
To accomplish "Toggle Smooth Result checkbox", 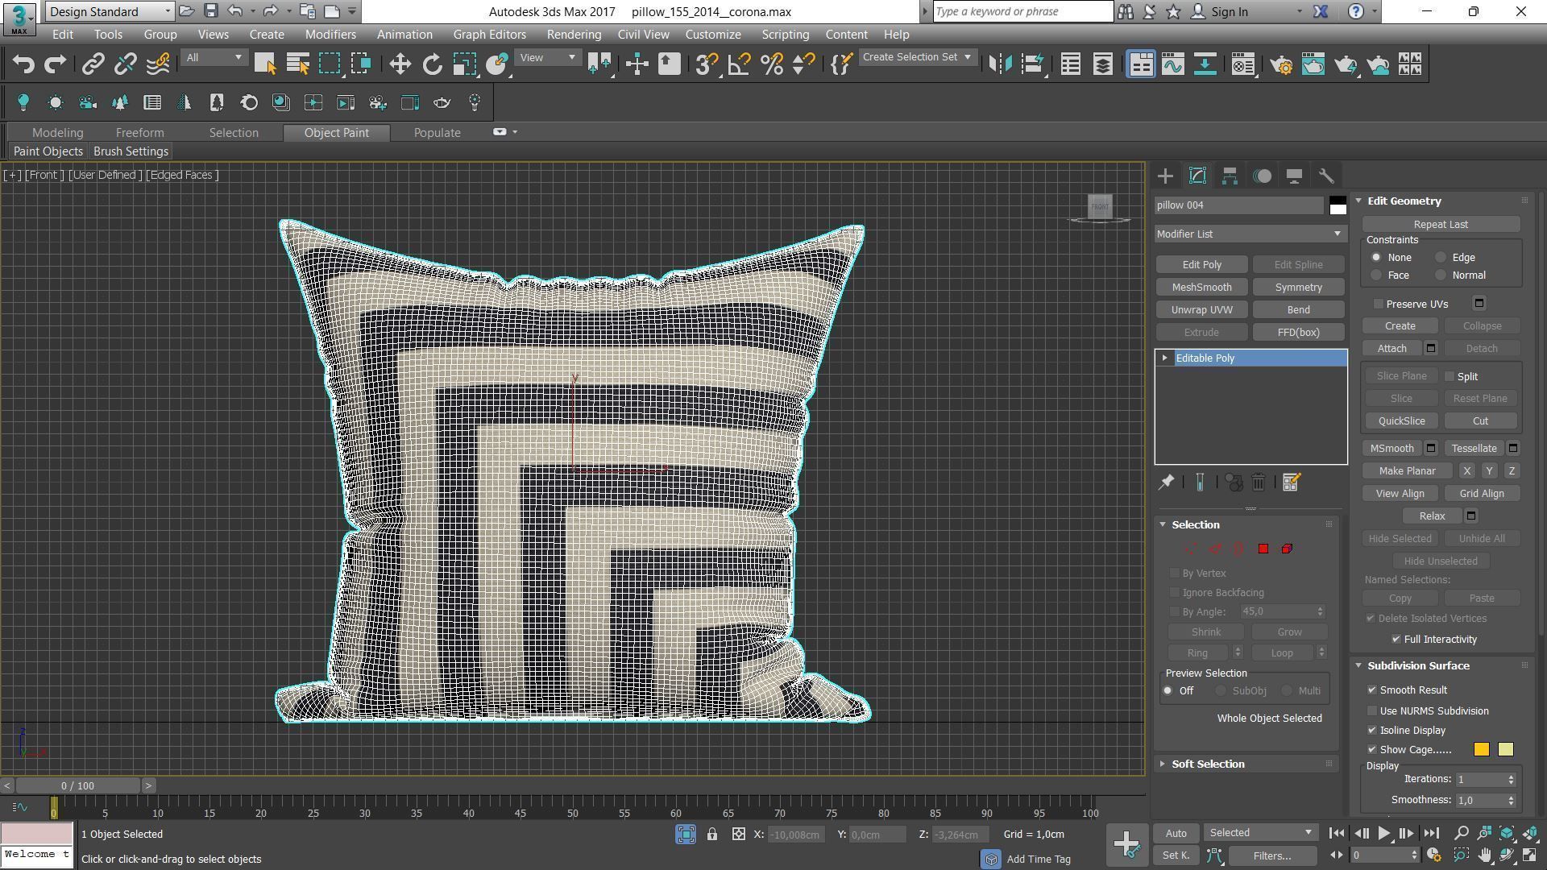I will (1372, 690).
